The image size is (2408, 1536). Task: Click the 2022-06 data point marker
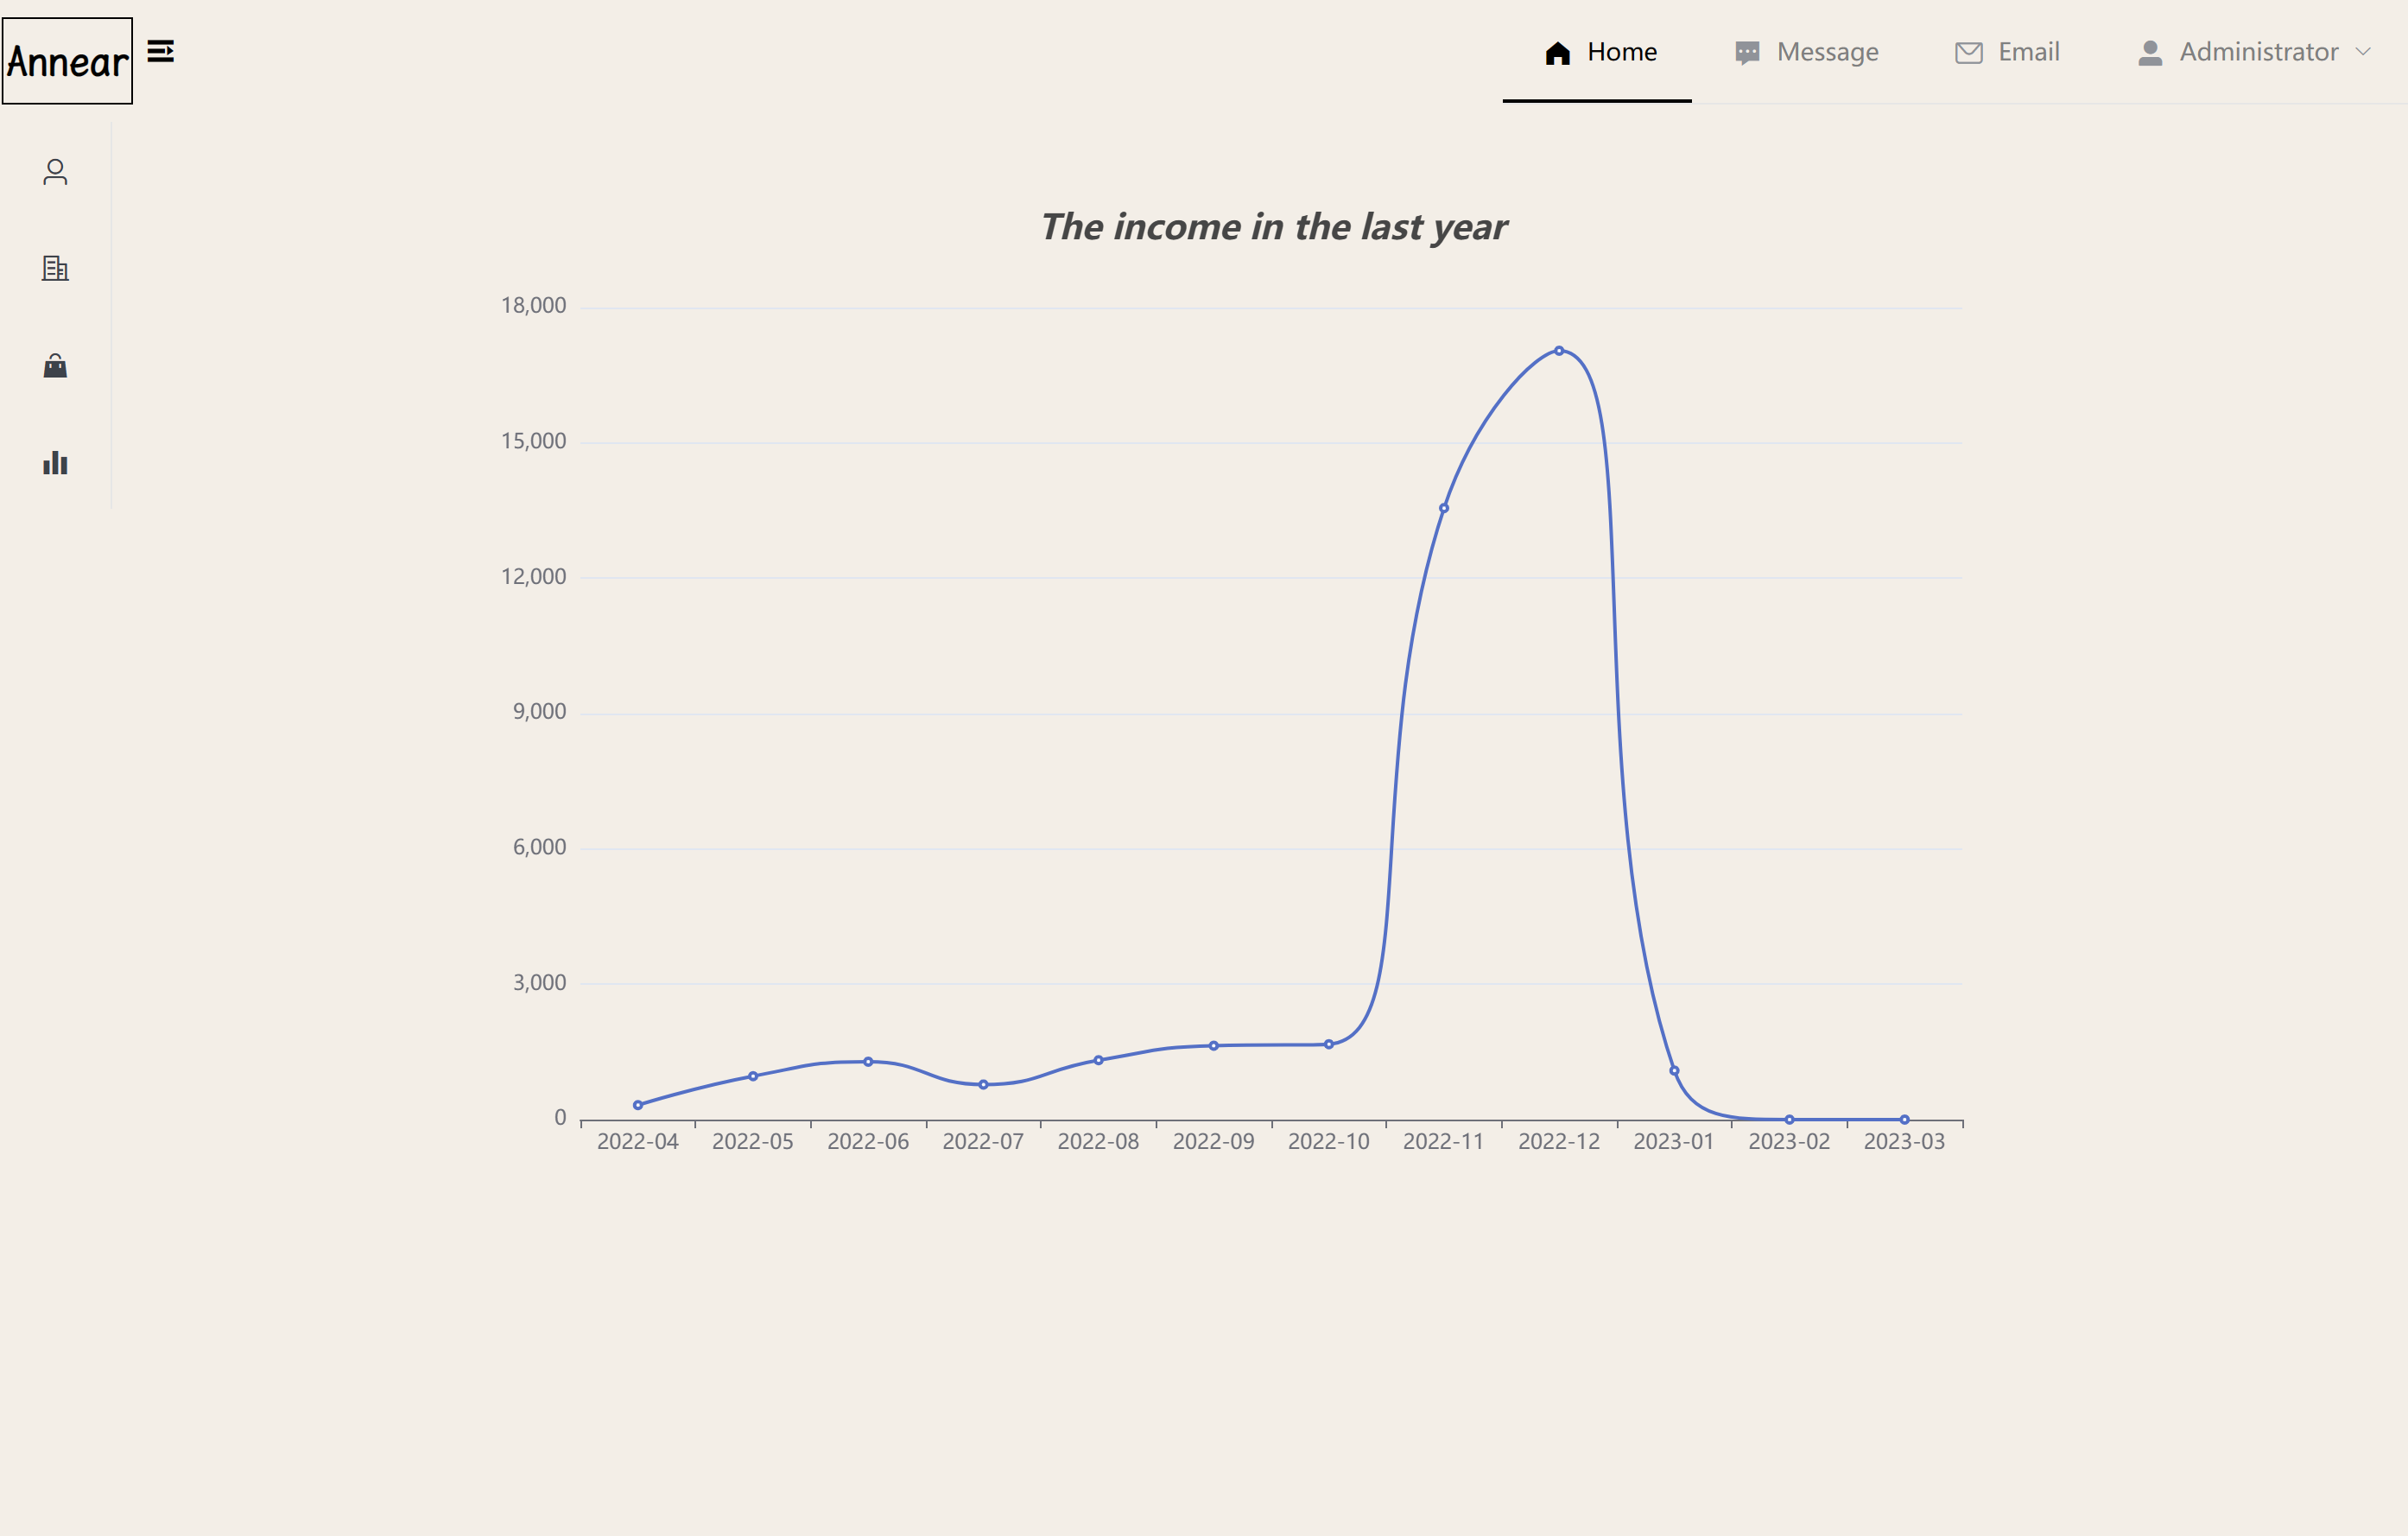[x=868, y=1062]
